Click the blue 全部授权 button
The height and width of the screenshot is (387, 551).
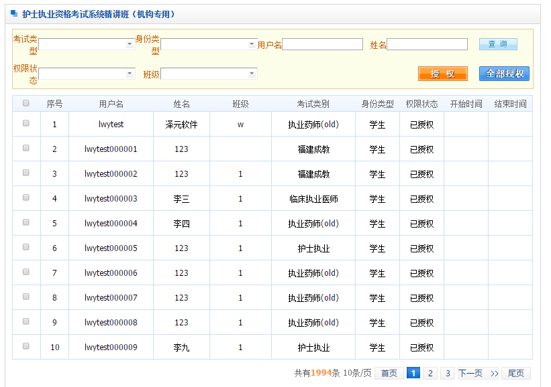click(504, 74)
